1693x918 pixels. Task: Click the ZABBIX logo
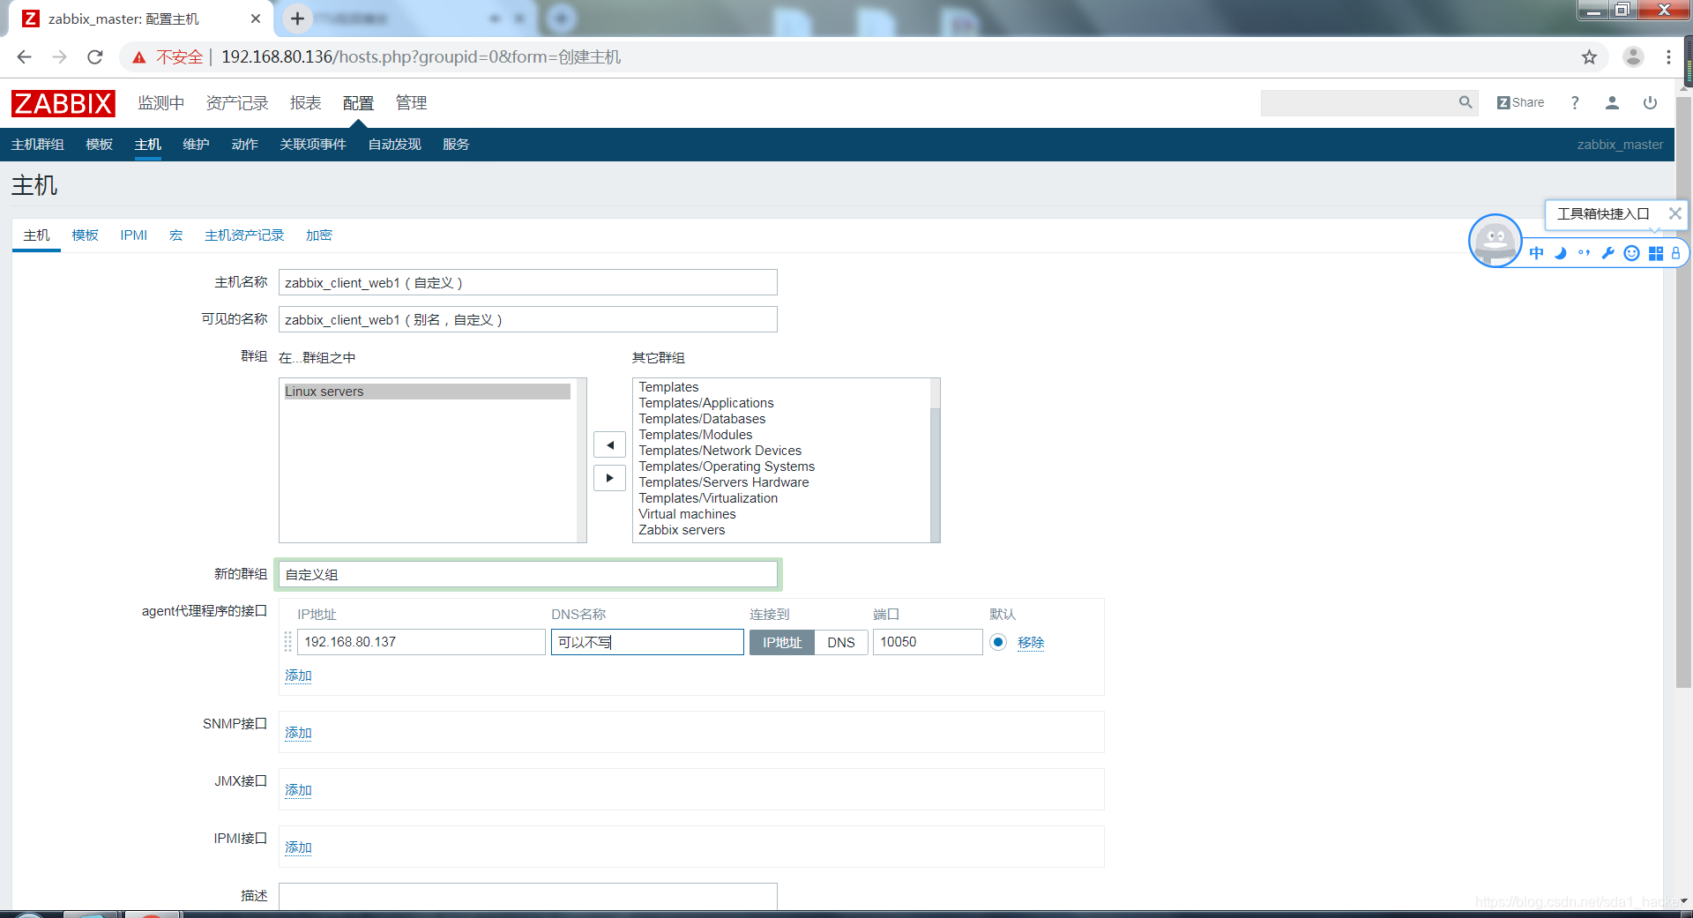[x=63, y=103]
